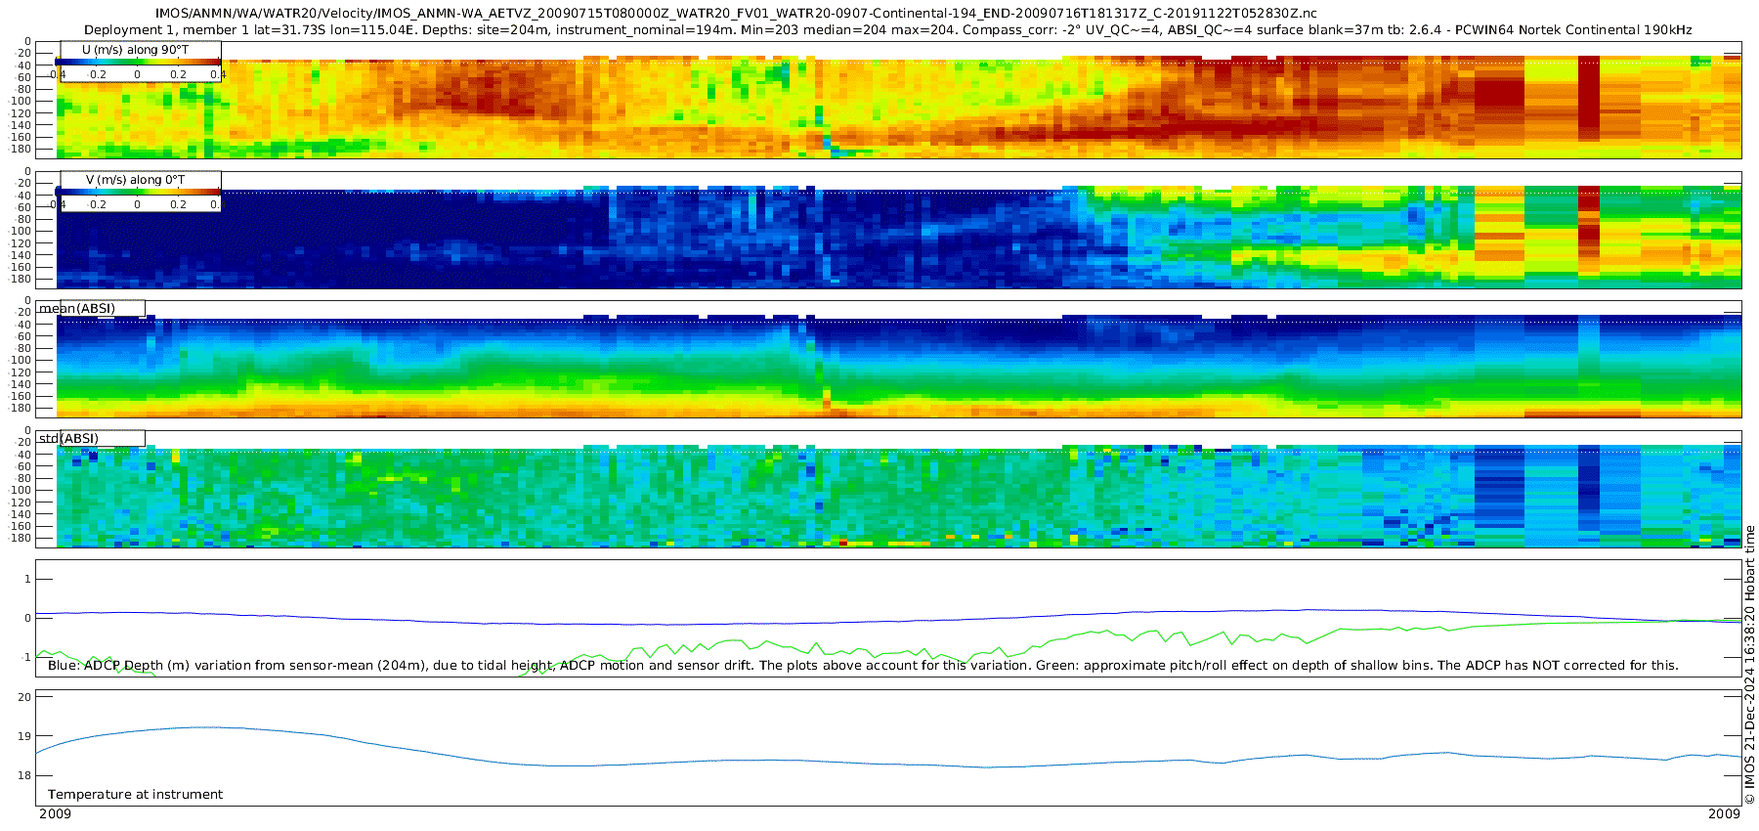
Task: Click the '2009' label at the time axis end
Action: click(x=1724, y=814)
